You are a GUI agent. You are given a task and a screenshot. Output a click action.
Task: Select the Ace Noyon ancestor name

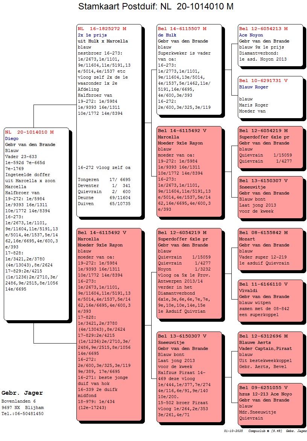[251, 35]
